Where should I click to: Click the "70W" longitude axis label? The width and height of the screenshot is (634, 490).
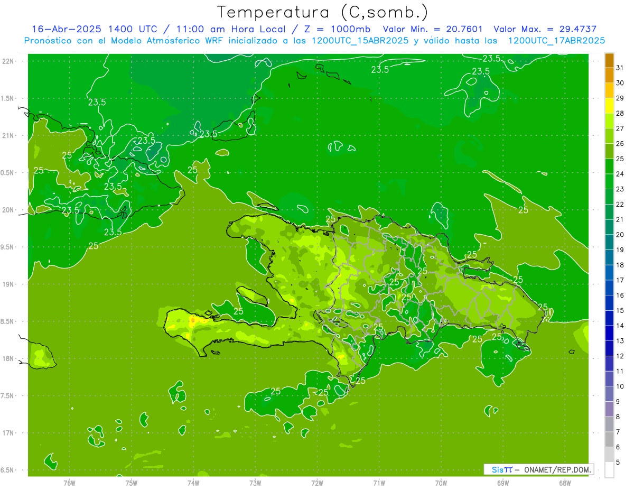[x=441, y=483]
